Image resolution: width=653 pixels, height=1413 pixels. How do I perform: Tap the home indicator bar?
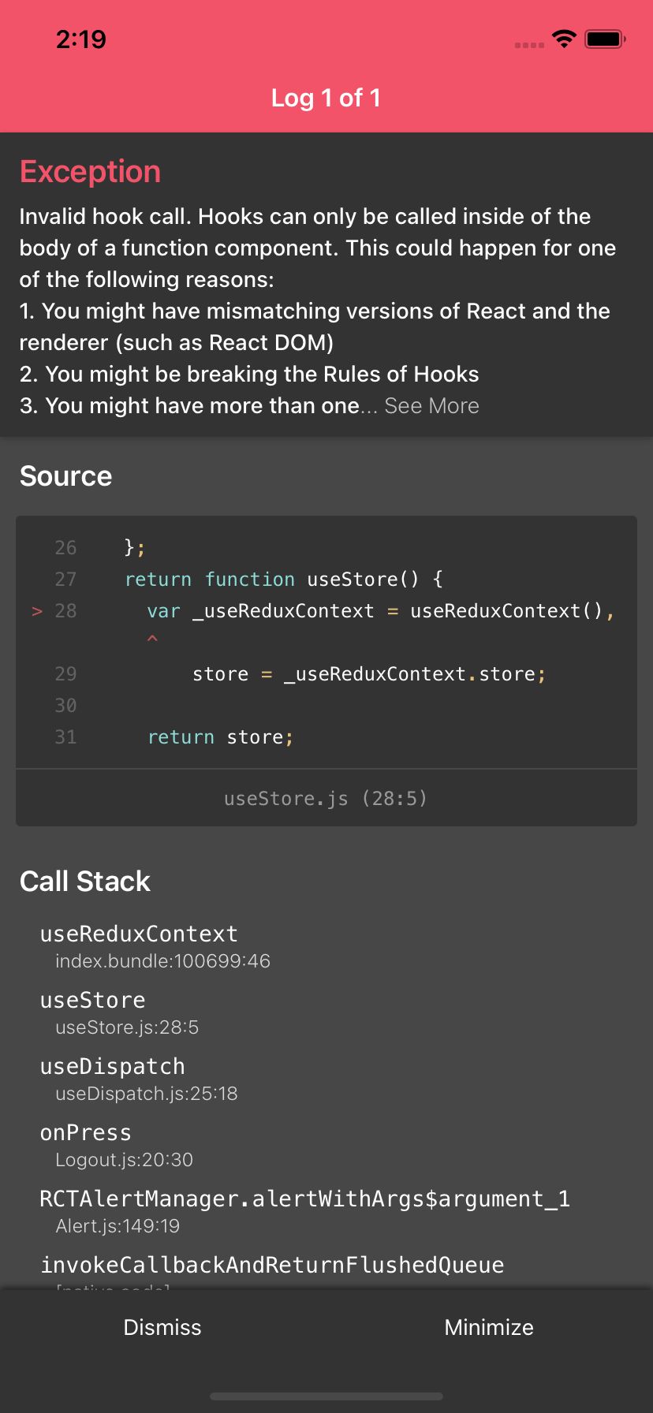tap(326, 1396)
